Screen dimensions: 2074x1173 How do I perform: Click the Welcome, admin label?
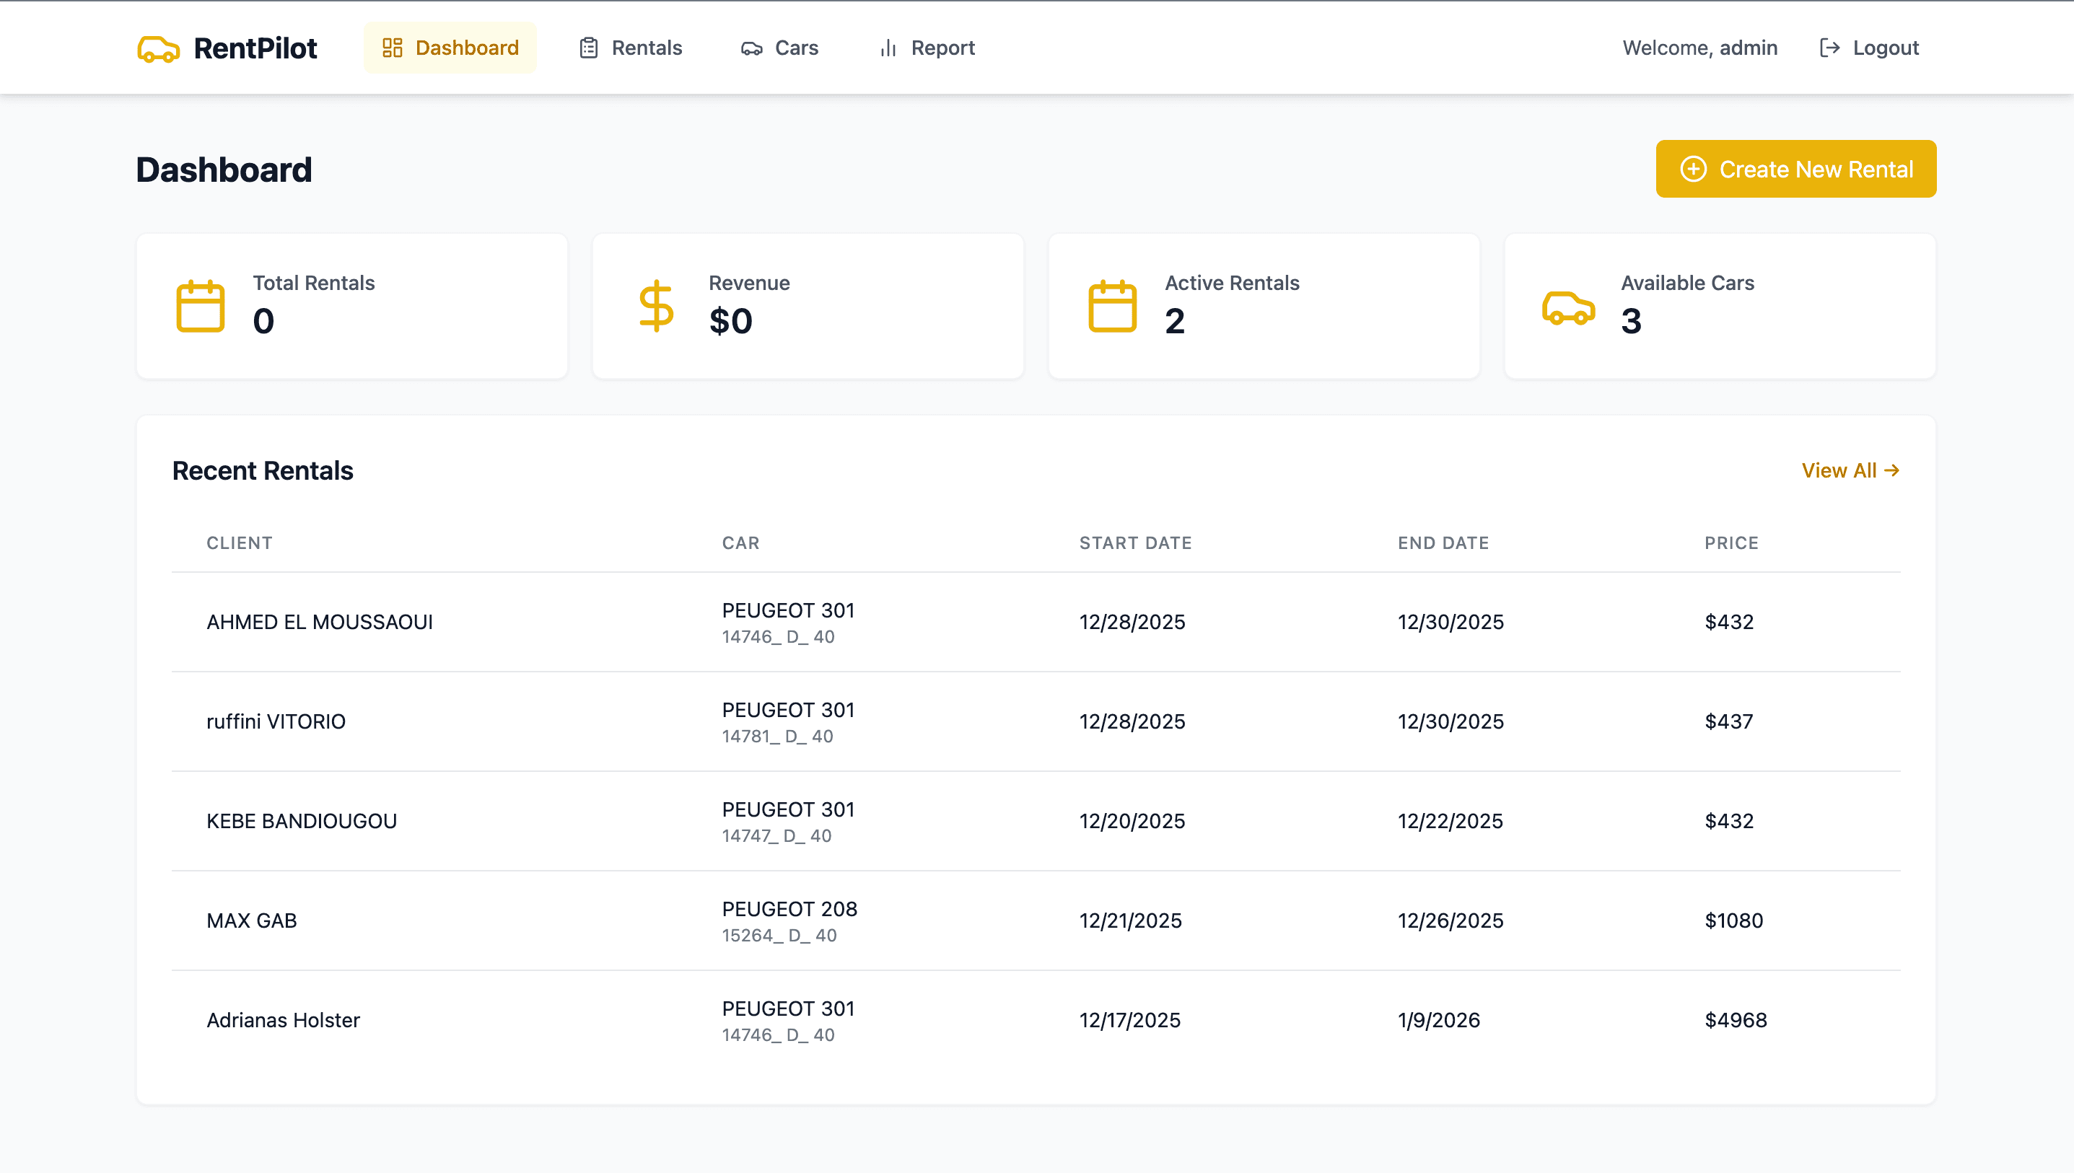click(x=1699, y=48)
